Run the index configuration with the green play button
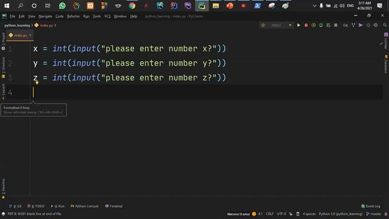 point(298,26)
